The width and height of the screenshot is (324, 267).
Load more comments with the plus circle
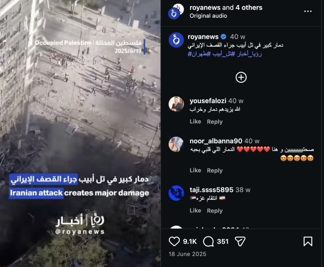[x=241, y=77]
